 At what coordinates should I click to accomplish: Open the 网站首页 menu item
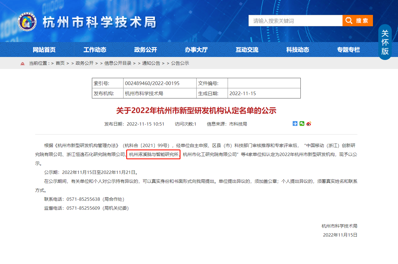[x=44, y=50]
